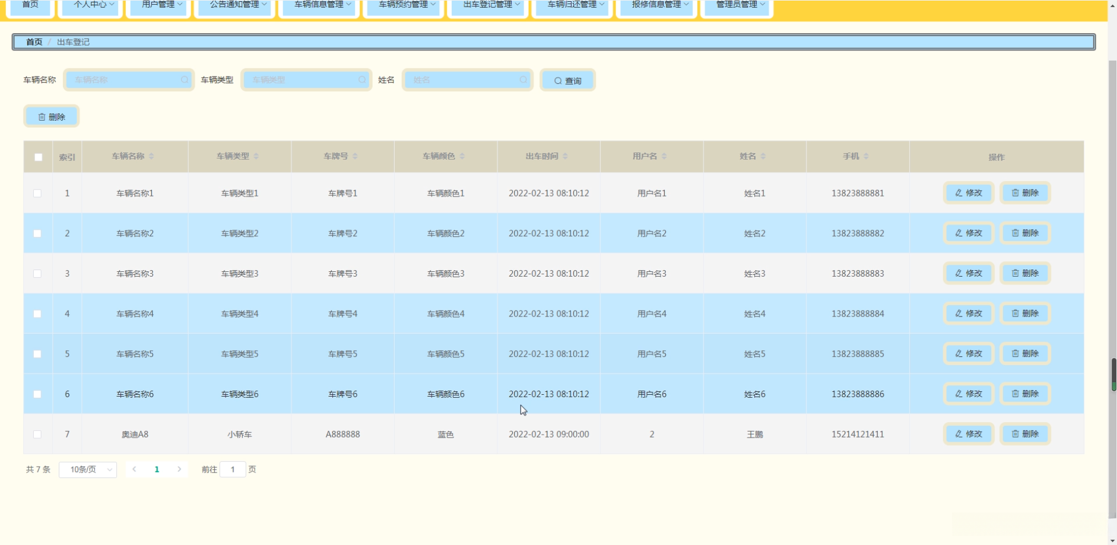Click magnifier icon in 姓名 search field
1117x545 pixels.
pos(523,80)
